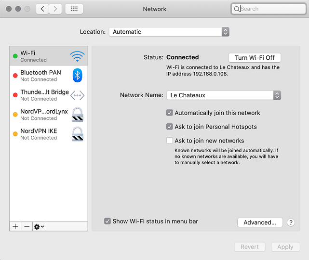The width and height of the screenshot is (309, 260).
Task: Focus the Search field
Action: point(269,9)
